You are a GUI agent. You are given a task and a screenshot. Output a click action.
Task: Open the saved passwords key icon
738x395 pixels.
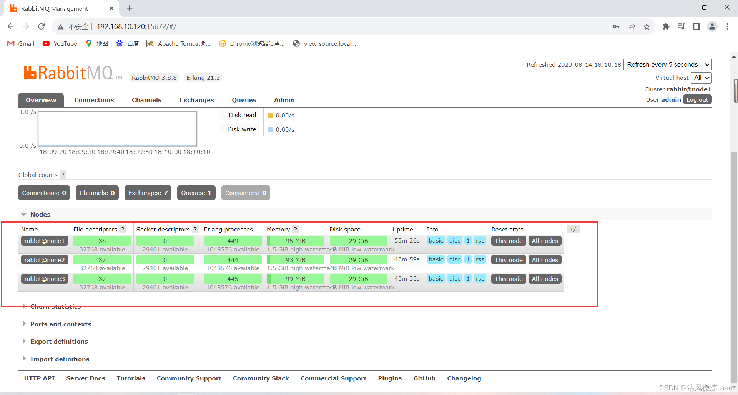[x=616, y=26]
